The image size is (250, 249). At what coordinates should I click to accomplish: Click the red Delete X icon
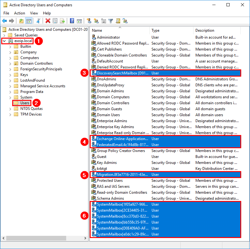48,21
